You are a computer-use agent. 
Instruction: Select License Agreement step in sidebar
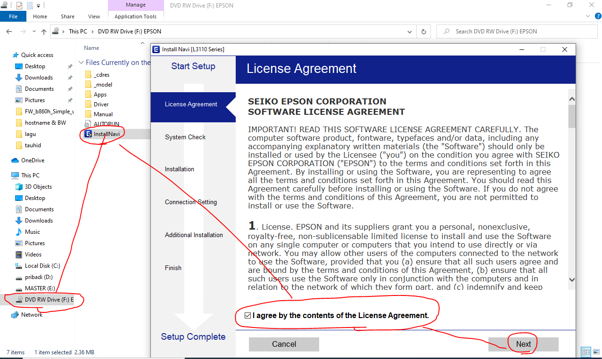click(191, 104)
